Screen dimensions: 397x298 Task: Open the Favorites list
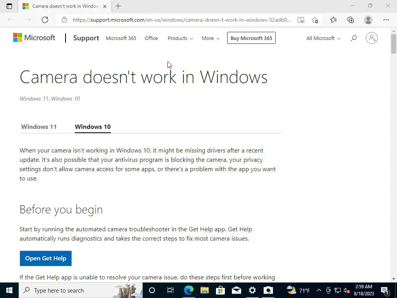[x=333, y=20]
